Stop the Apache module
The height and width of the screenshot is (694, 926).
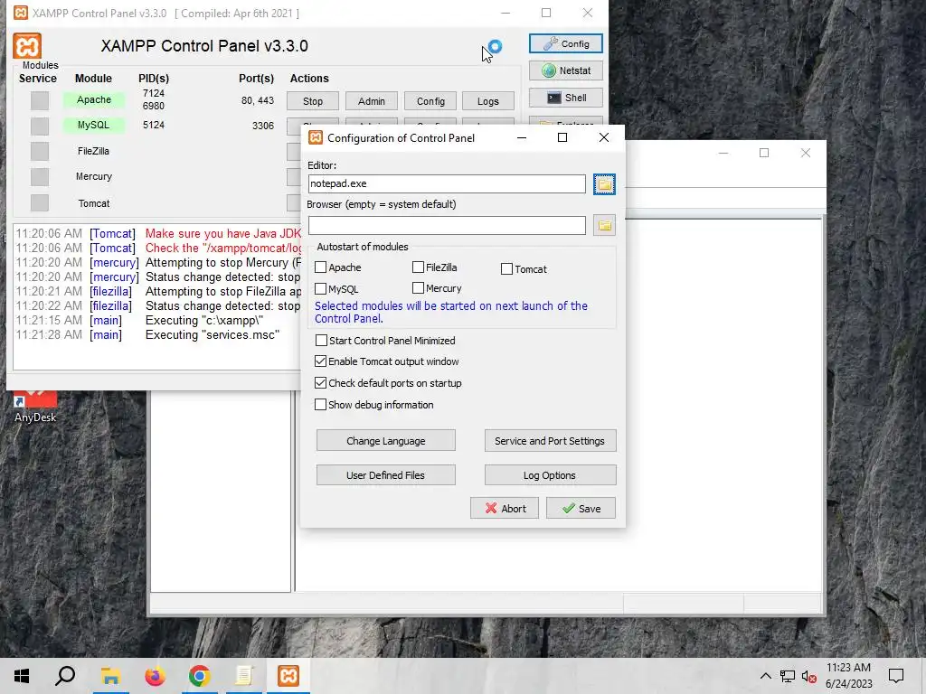point(312,101)
